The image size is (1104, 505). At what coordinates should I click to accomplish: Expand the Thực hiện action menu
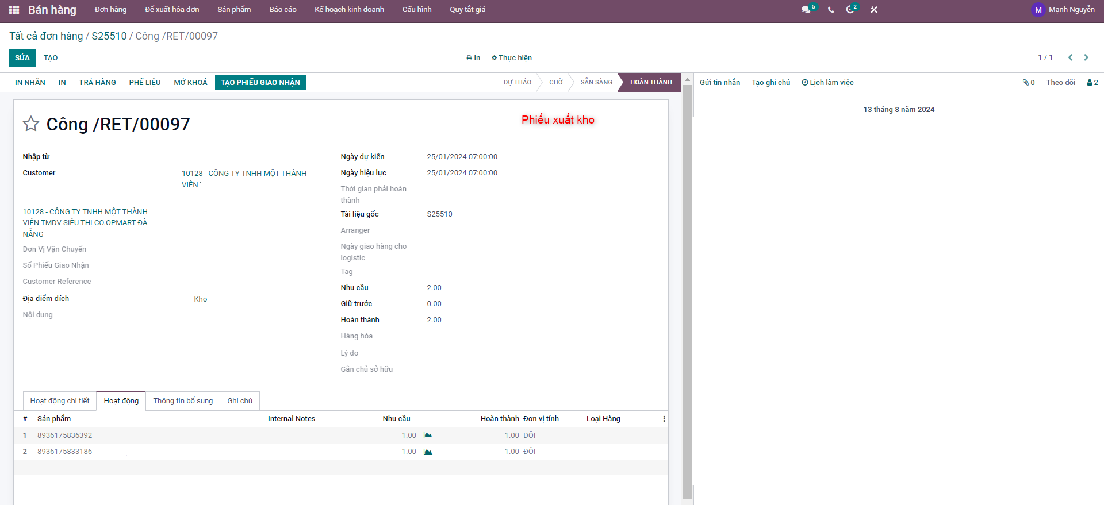512,58
